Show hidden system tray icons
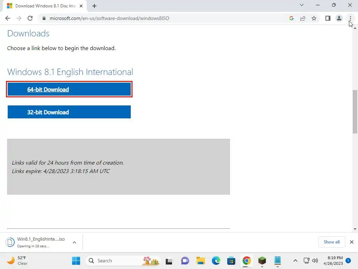 (x=295, y=261)
